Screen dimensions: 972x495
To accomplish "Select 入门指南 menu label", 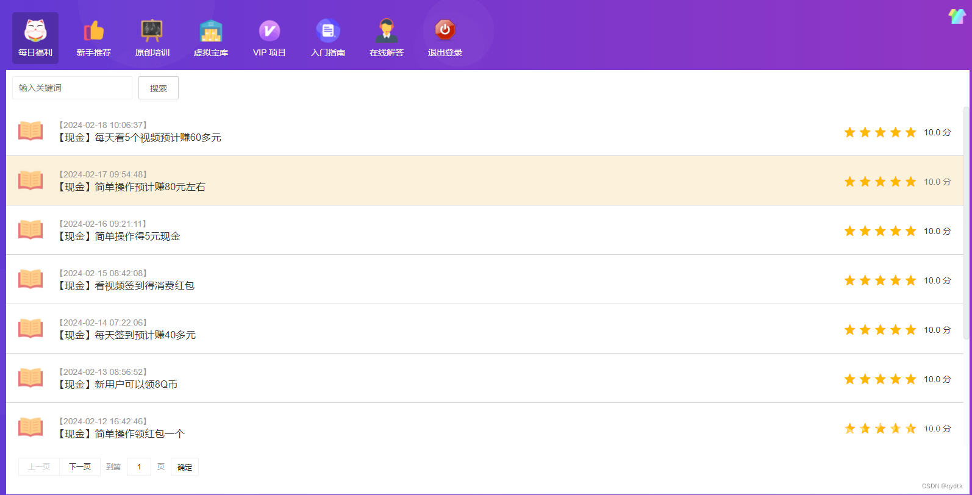I will [328, 52].
